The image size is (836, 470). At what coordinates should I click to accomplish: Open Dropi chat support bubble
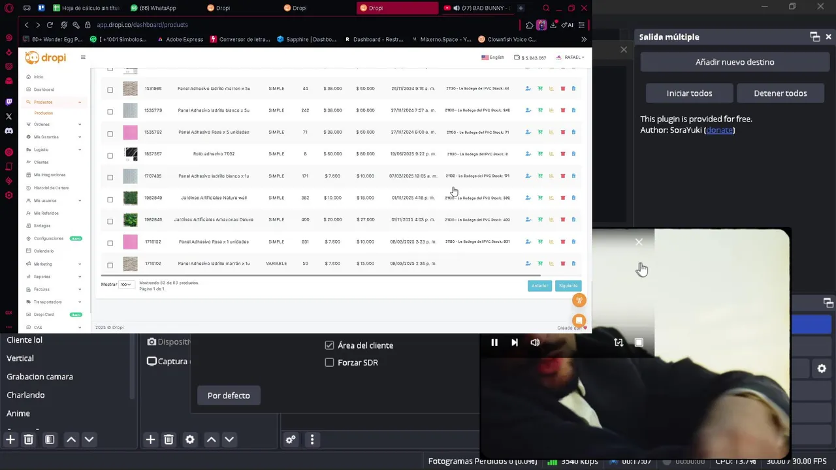[579, 321]
